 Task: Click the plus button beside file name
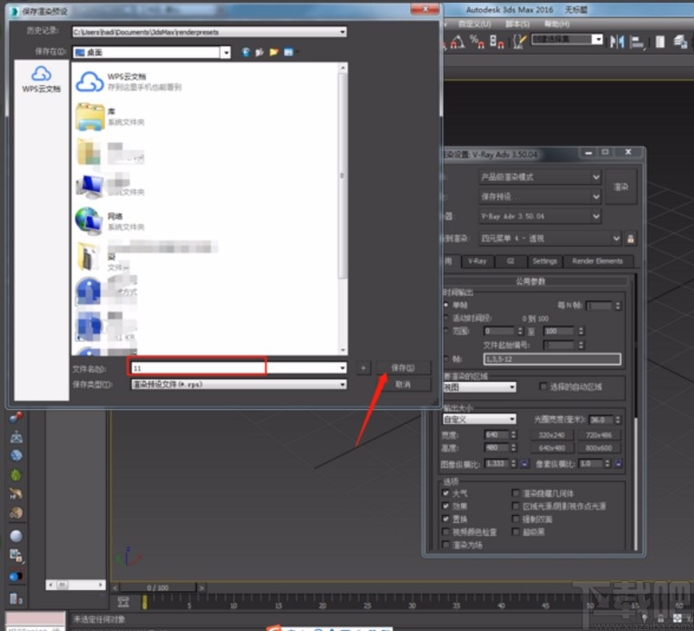(x=364, y=368)
